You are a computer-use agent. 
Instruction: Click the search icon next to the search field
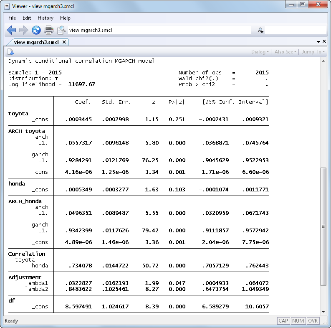(x=260, y=30)
